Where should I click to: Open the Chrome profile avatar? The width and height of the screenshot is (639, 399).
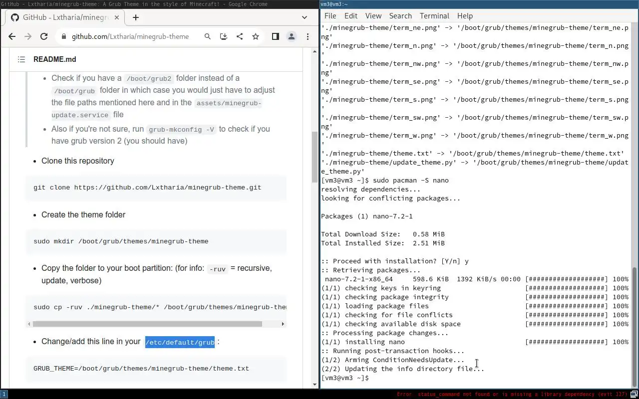292,36
